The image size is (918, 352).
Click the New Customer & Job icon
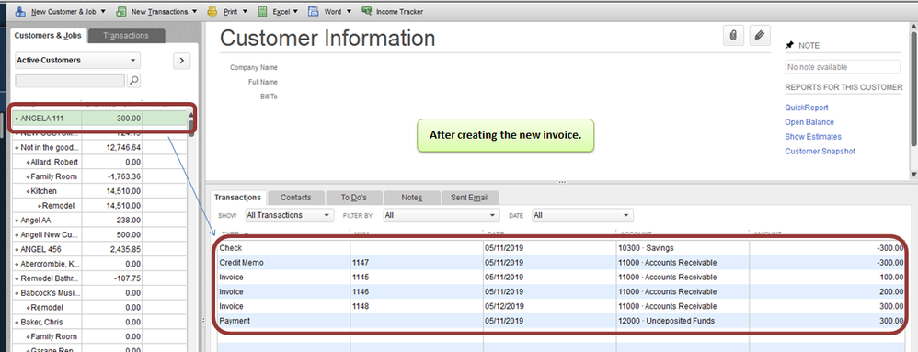coord(20,11)
